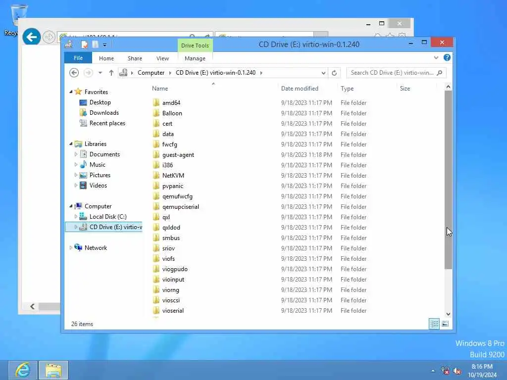Select the viogpudo folder name

(175, 269)
